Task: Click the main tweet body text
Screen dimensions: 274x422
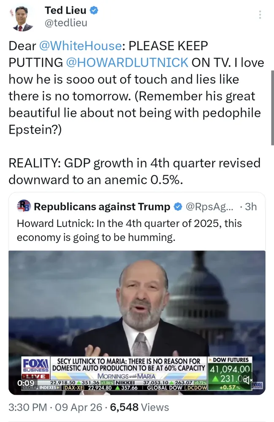Action: (x=135, y=96)
